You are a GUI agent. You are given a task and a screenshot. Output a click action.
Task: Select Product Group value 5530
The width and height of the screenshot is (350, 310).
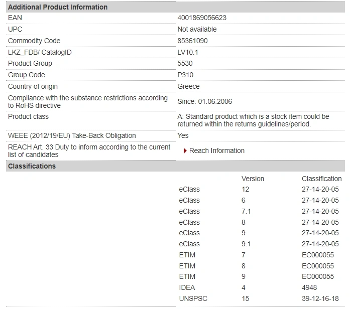point(185,63)
